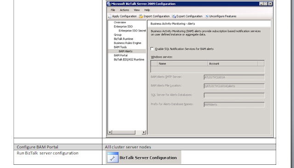Click the BizTalk window title bar icon
The width and height of the screenshot is (294, 168).
pyautogui.click(x=109, y=4)
